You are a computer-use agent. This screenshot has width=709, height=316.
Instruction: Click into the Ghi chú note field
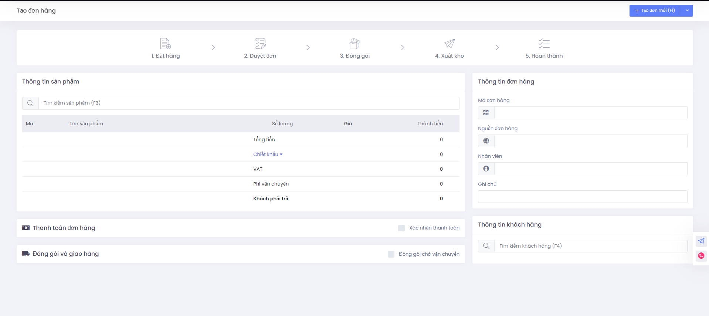[582, 197]
